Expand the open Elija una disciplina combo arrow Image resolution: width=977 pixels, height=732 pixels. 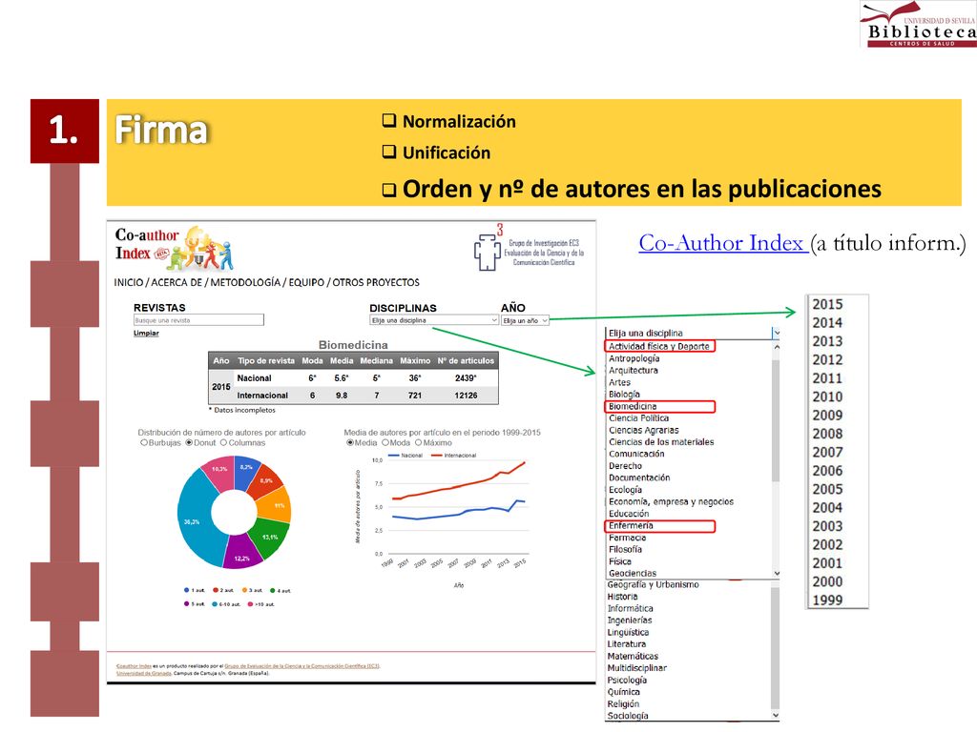(x=777, y=333)
